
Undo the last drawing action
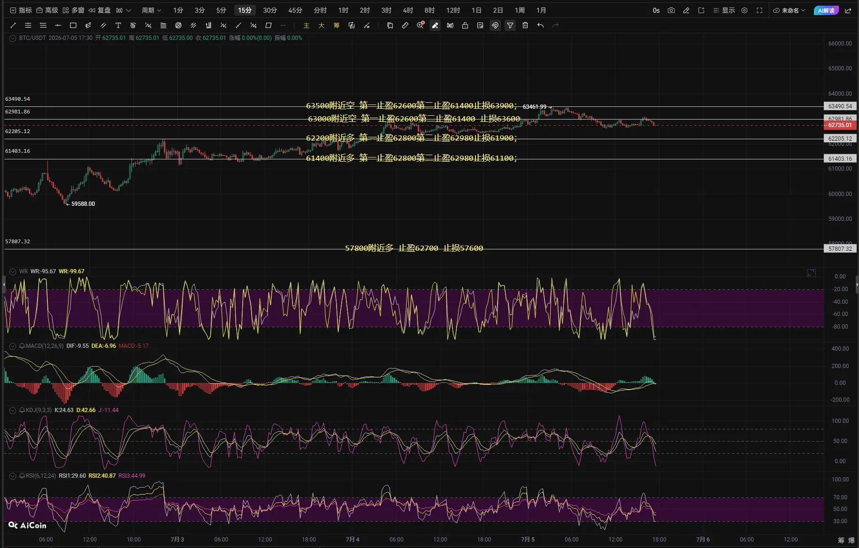pyautogui.click(x=540, y=25)
